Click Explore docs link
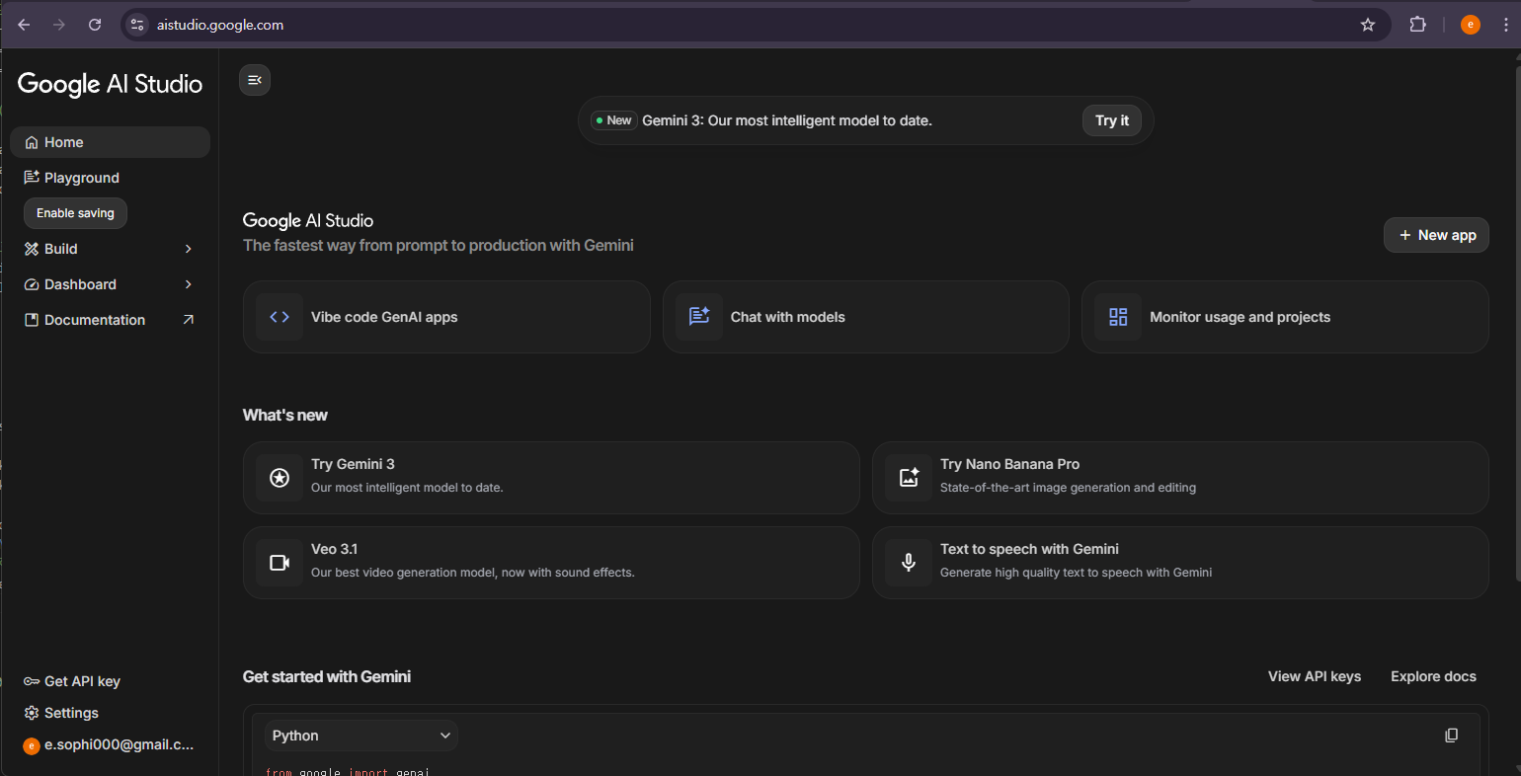 pos(1433,676)
